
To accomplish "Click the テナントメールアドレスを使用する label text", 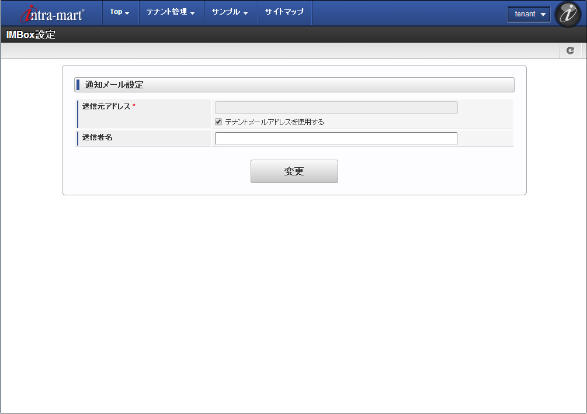I will [275, 122].
